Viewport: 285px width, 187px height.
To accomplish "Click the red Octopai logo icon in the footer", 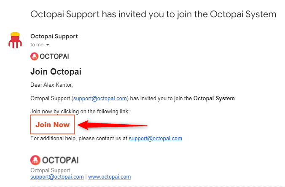I will tap(35, 160).
